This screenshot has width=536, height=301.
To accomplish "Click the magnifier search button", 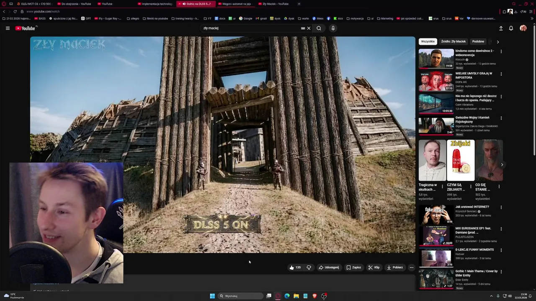I will (x=319, y=28).
